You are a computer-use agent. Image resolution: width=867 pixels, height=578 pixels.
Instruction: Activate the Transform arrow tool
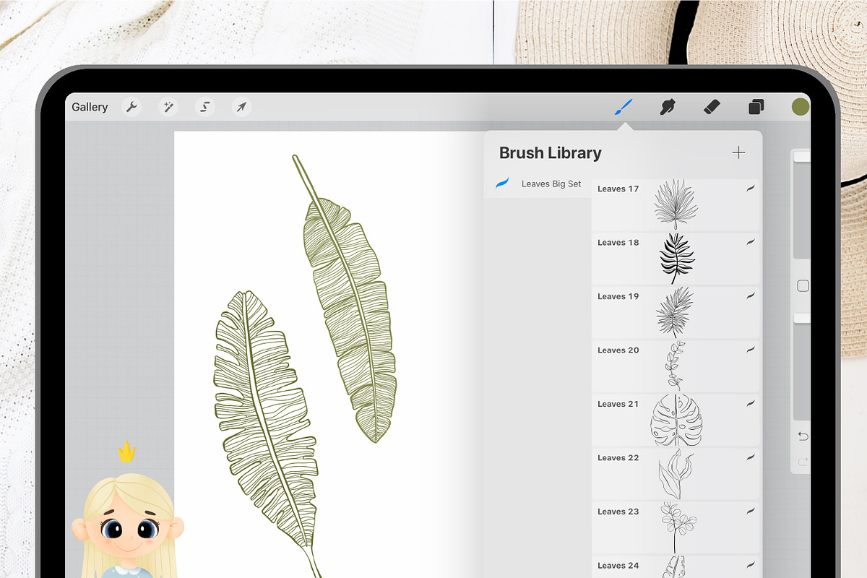pyautogui.click(x=241, y=107)
